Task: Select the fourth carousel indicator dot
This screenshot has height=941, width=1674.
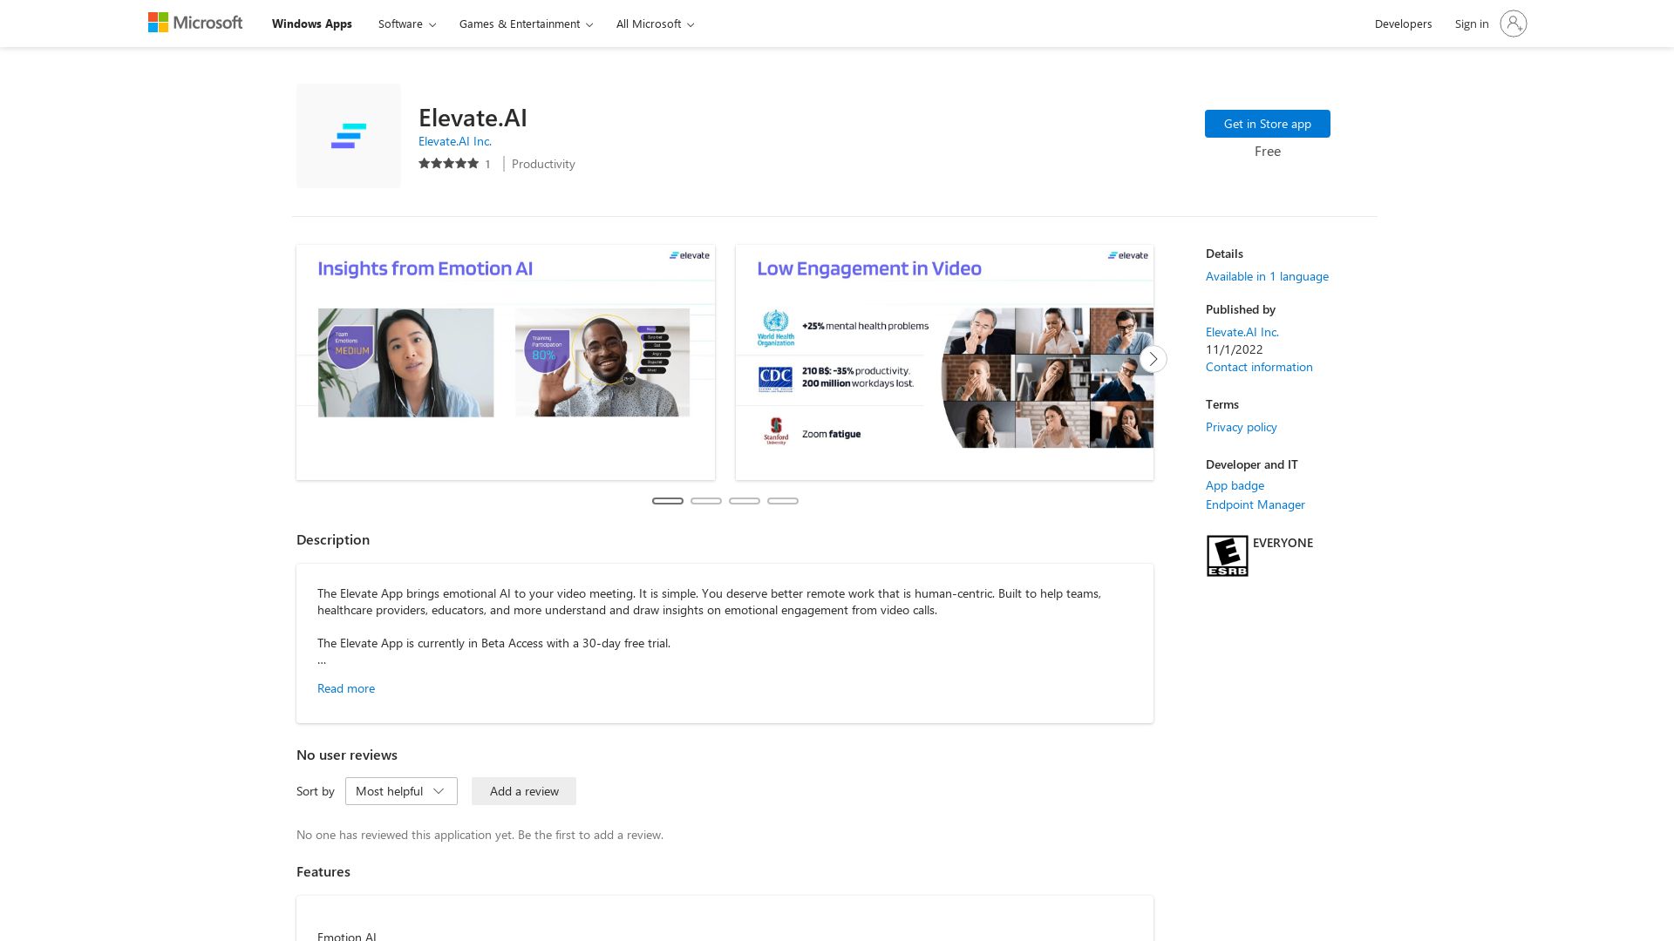Action: [783, 501]
